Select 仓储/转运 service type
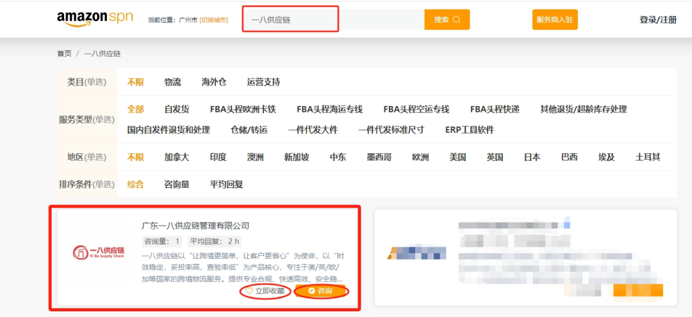The height and width of the screenshot is (317, 692). pos(249,130)
